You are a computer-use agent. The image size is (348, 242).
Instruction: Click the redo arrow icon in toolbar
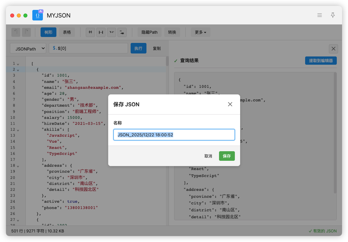point(26,32)
